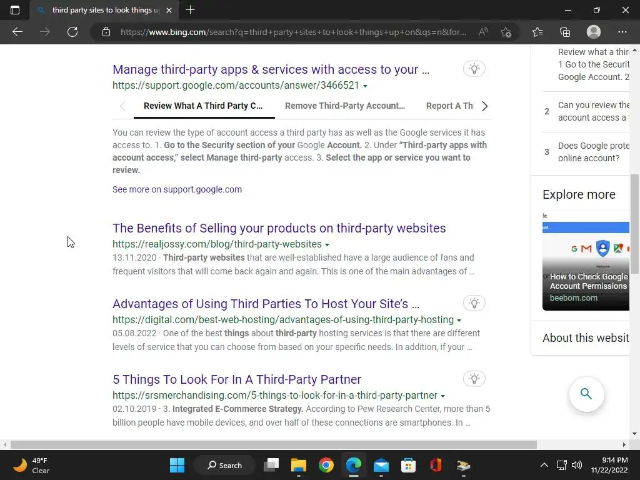This screenshot has width=640, height=480.
Task: Click the round floating search button
Action: click(586, 394)
